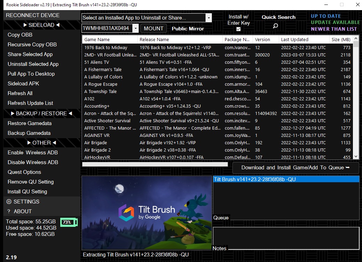362x262 pixels.
Task: Select Copy OBB
Action: coord(20,35)
